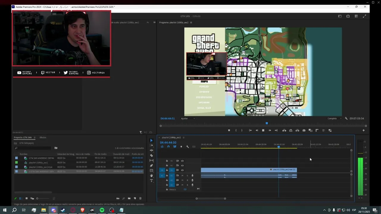
Task: Solo audio track A1
Action: point(187,176)
